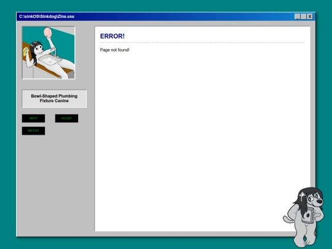332x249 pixels.
Task: Select the Bowl-Shaped Plumbing Fixture Canine title box
Action: (x=54, y=98)
